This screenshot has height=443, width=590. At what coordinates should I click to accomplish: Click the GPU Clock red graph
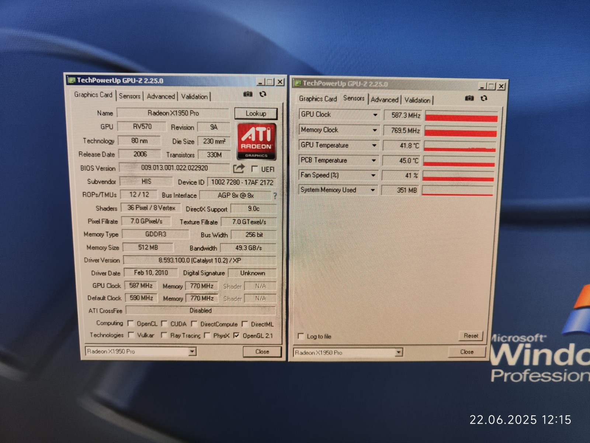point(461,116)
